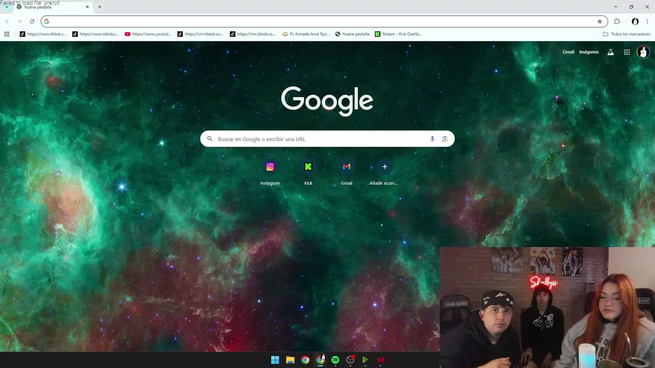Open the second vm.tiktok.co... bookmark
The image size is (655, 368).
[x=253, y=34]
